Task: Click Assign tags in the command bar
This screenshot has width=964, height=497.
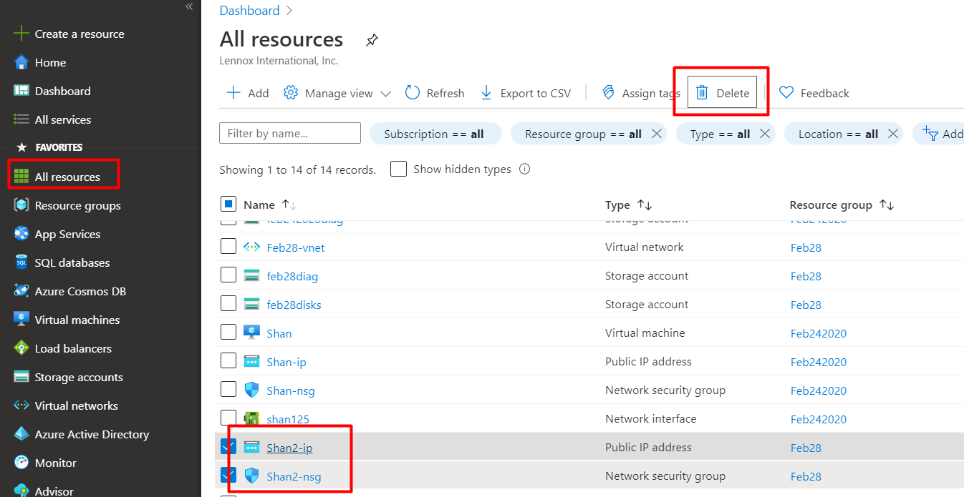Action: pos(641,93)
